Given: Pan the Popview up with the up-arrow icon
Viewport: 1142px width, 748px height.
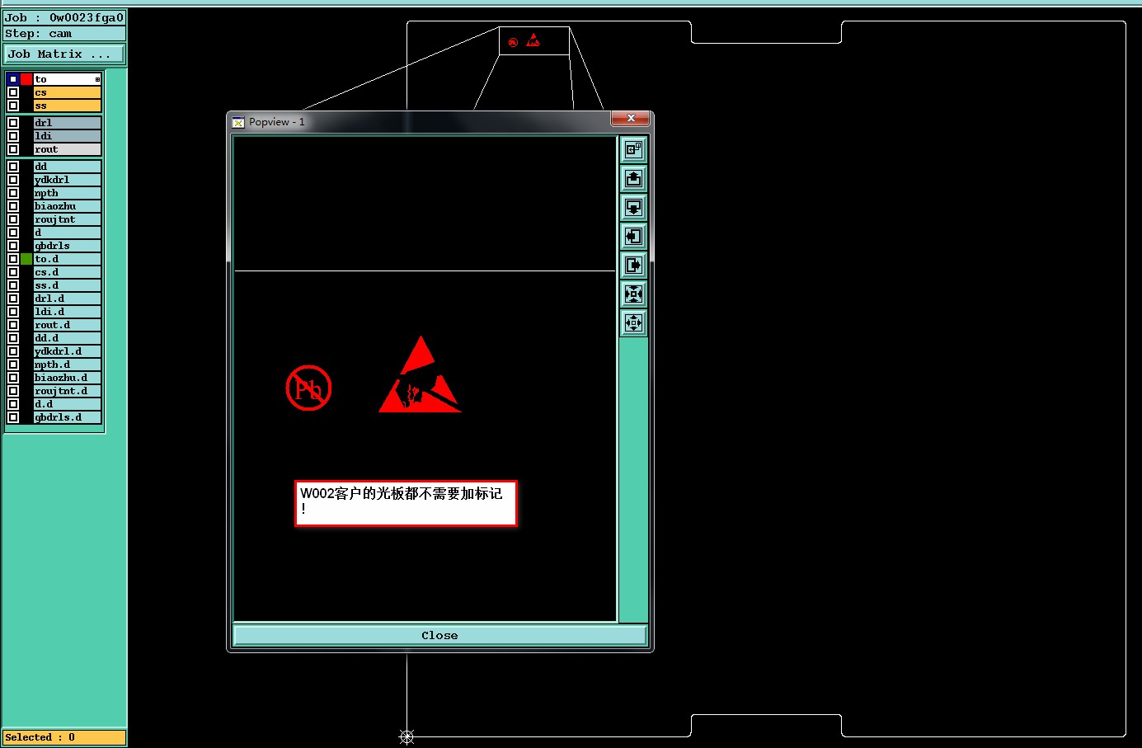Looking at the screenshot, I should click(x=633, y=178).
